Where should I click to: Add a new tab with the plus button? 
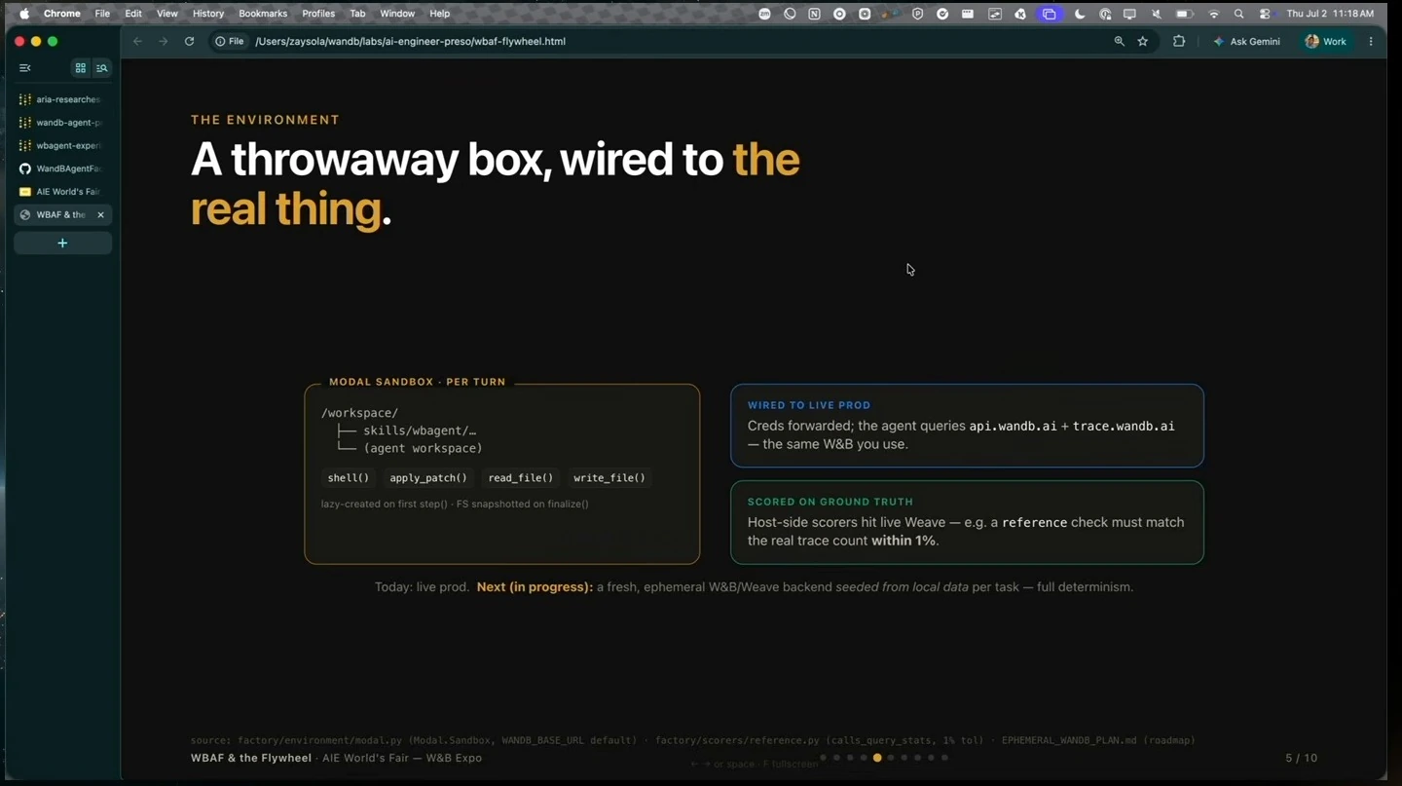click(x=62, y=243)
